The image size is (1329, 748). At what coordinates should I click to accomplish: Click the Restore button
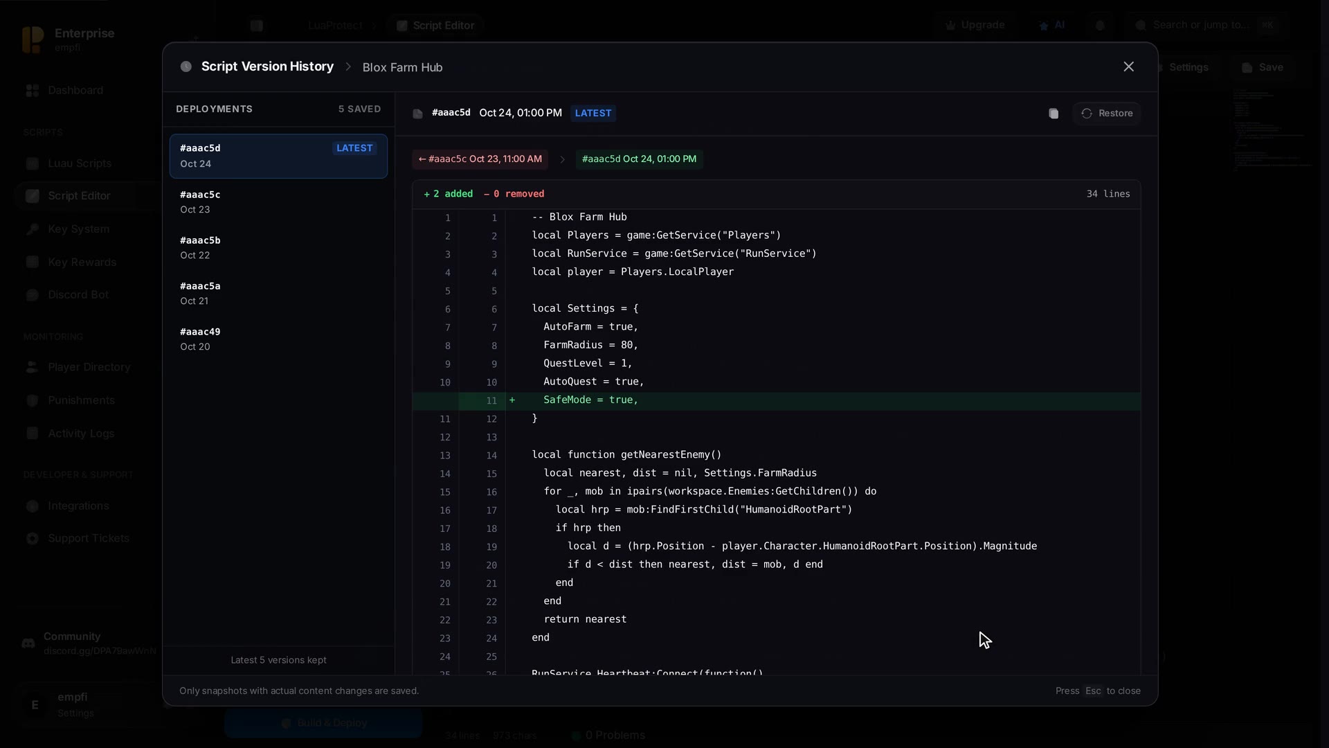(x=1106, y=114)
